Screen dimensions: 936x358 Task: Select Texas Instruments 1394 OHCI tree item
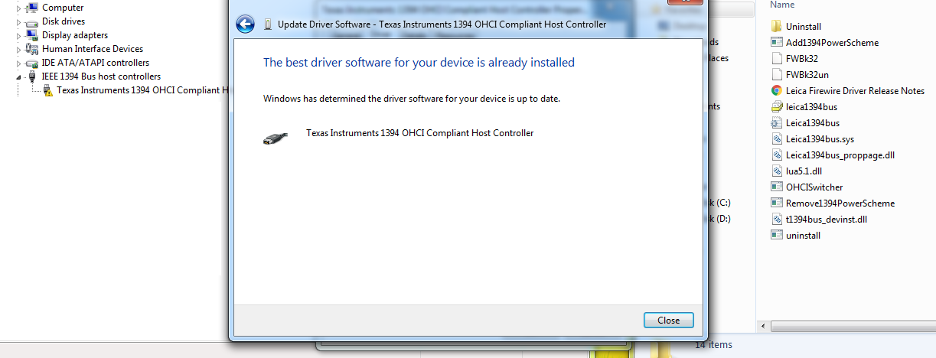(x=142, y=90)
